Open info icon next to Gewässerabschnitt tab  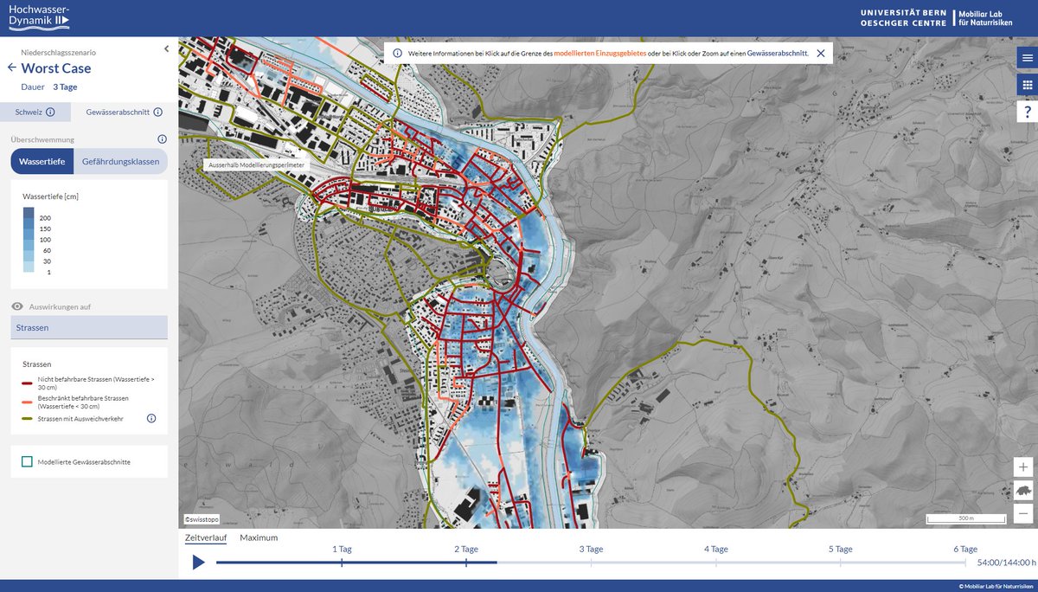pos(157,113)
